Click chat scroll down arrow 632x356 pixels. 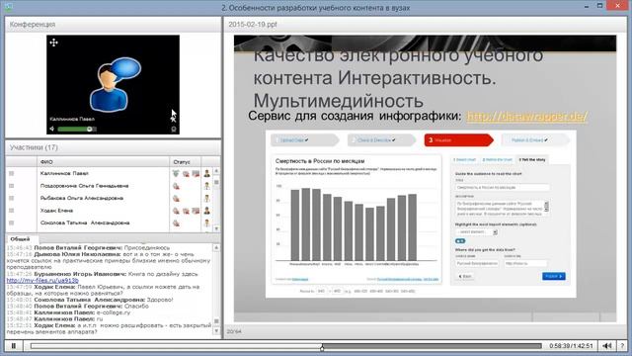click(216, 331)
